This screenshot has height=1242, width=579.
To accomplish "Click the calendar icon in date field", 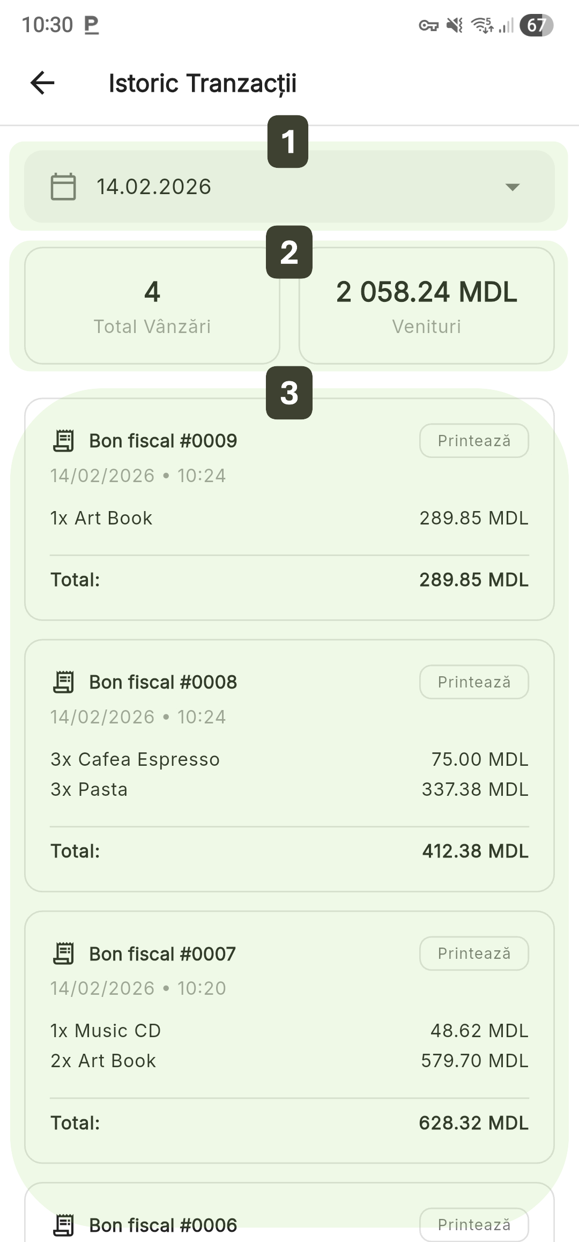I will coord(63,187).
